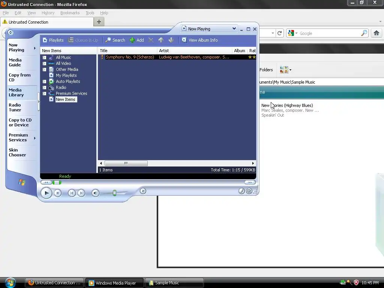Screen dimensions: 384x288
Task: Move selected item down with the arrow icon
Action: pyautogui.click(x=171, y=40)
